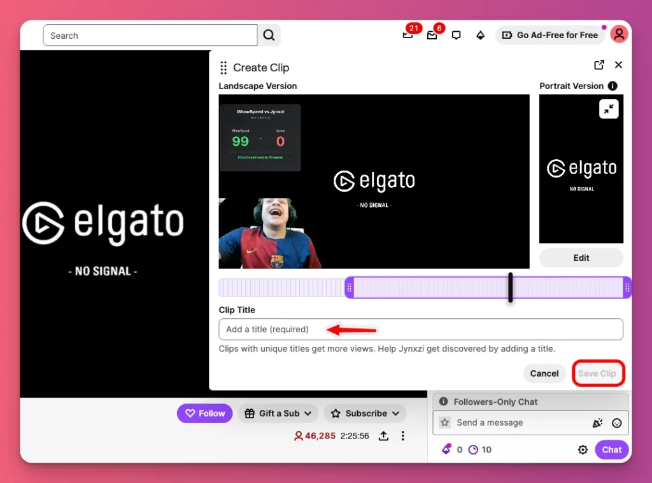Open the more options three-dot menu
Screen dimensions: 652x483
(402, 436)
